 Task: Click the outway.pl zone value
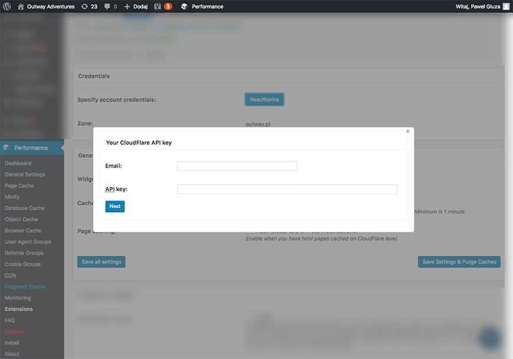(x=258, y=124)
